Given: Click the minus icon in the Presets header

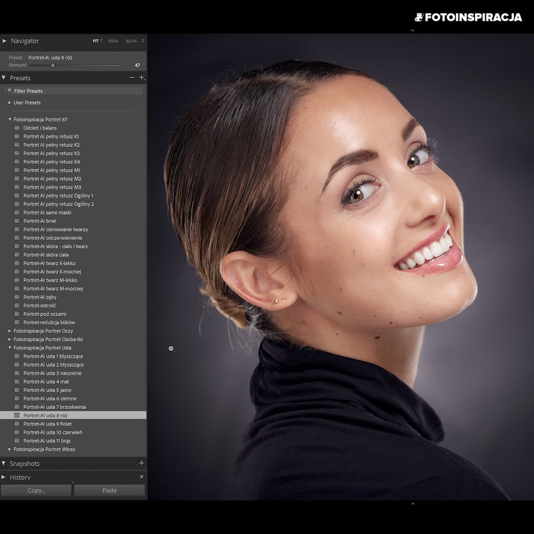Looking at the screenshot, I should pos(132,78).
